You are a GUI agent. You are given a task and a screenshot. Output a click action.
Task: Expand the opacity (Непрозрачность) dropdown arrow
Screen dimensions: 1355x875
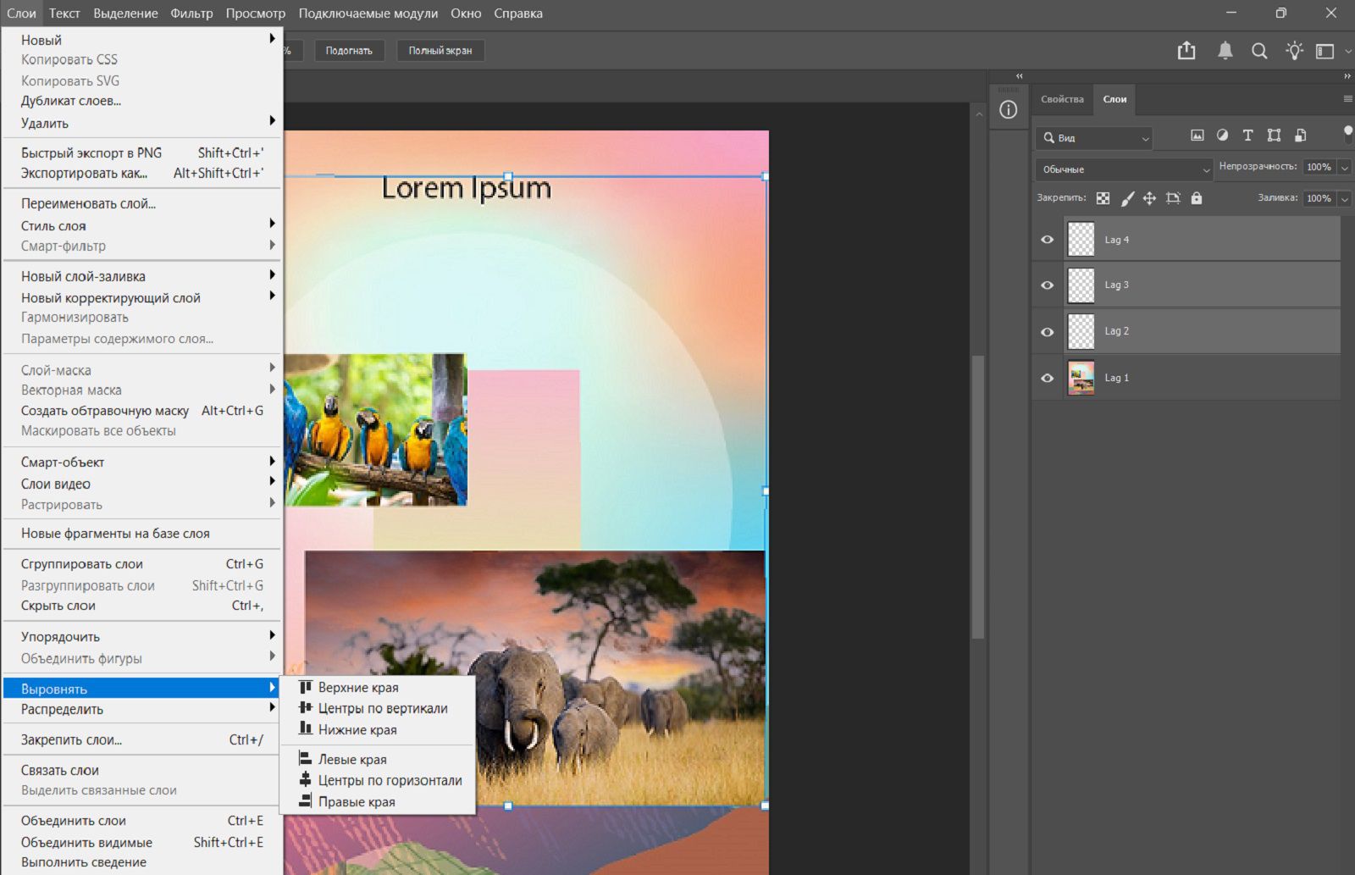1344,168
